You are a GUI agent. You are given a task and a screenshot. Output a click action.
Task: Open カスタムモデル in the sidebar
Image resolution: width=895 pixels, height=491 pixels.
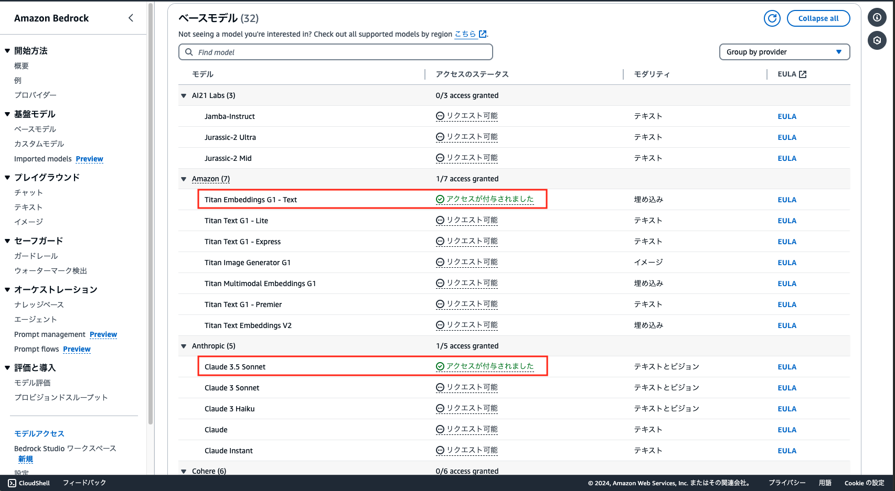click(39, 144)
